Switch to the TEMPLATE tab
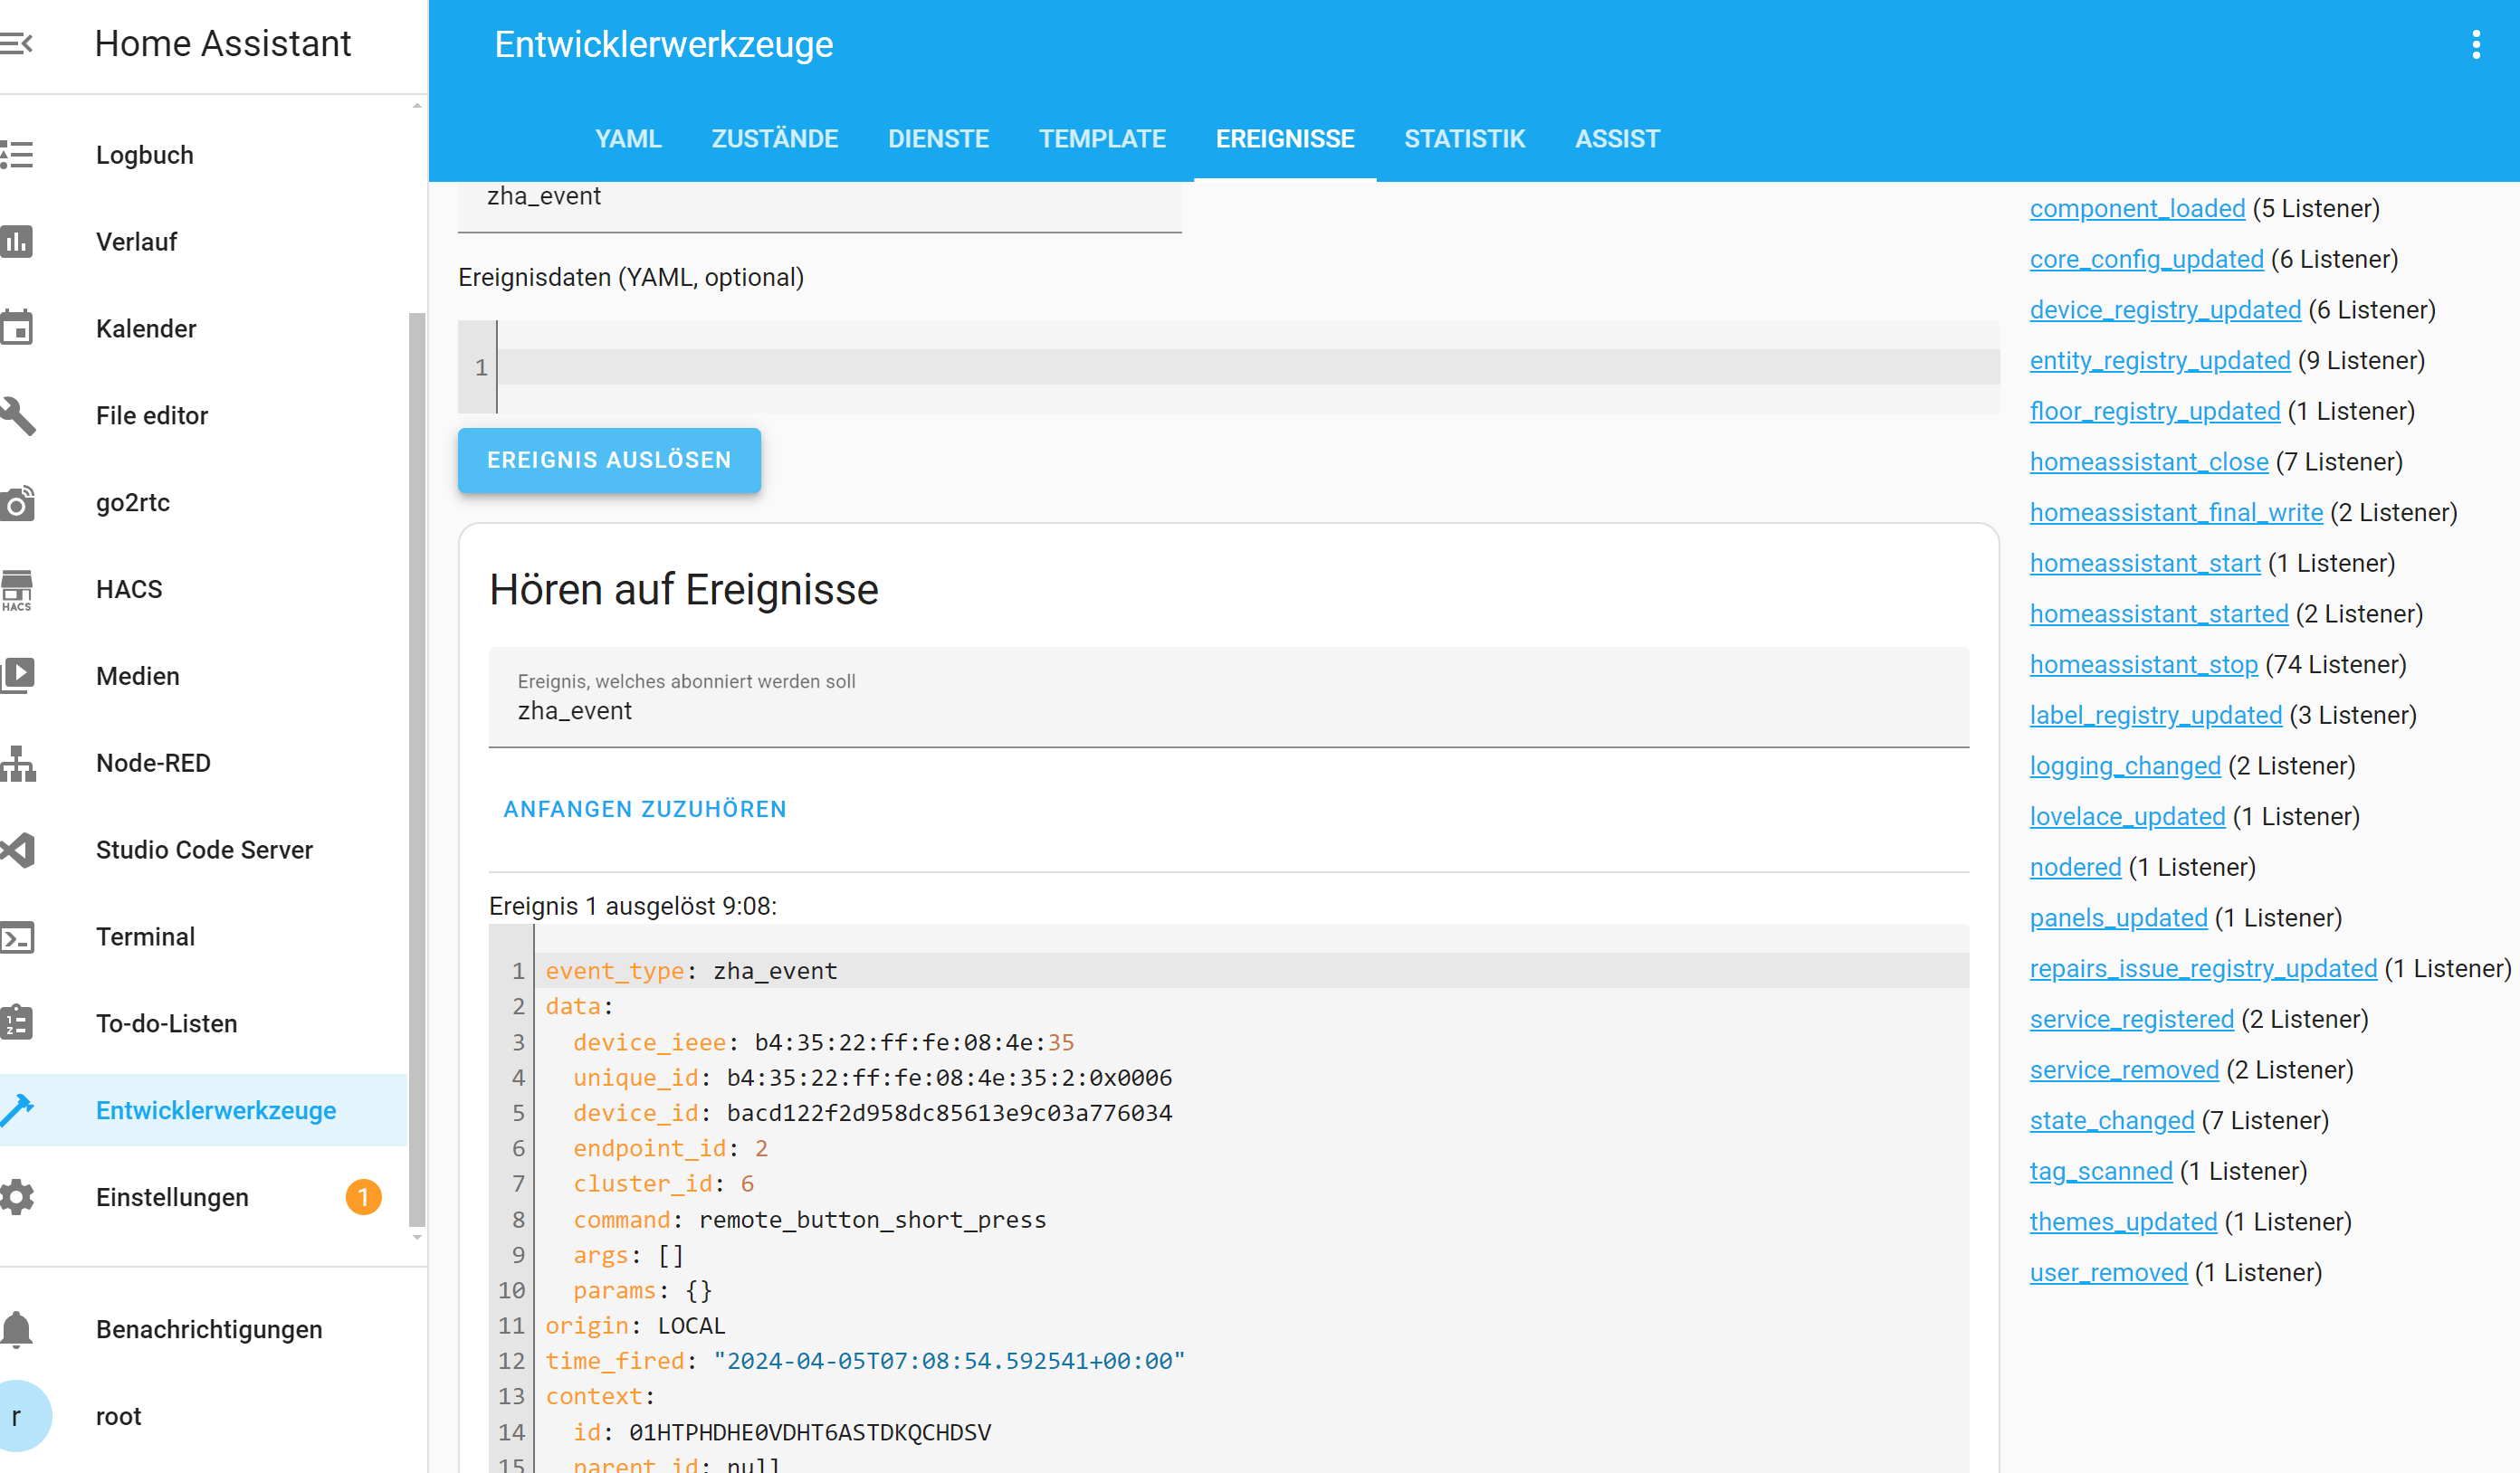The width and height of the screenshot is (2520, 1473). pyautogui.click(x=1102, y=139)
